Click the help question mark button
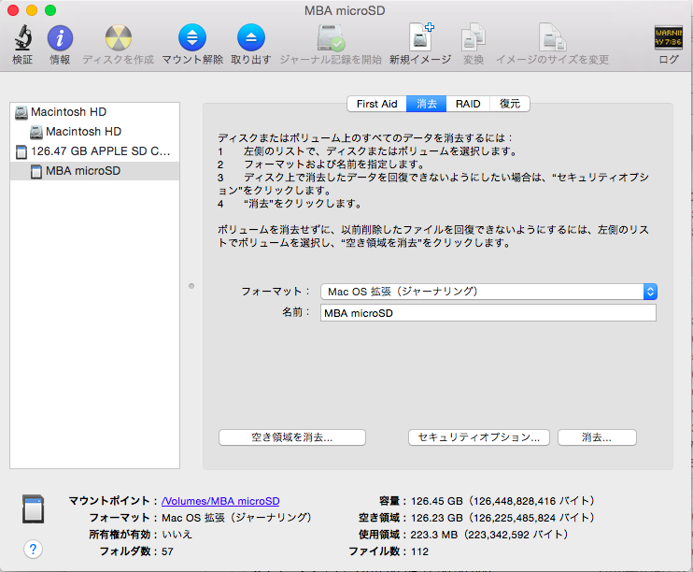Viewport: 693px width, 572px height. (x=33, y=550)
